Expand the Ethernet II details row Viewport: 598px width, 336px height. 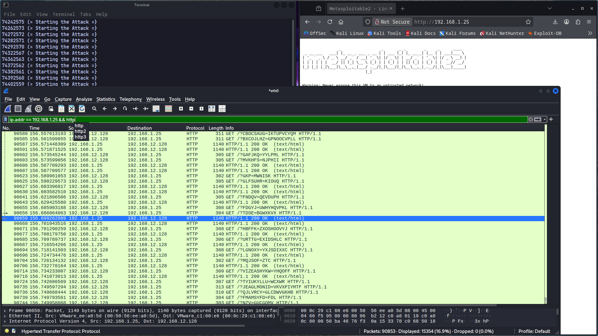click(x=5, y=316)
